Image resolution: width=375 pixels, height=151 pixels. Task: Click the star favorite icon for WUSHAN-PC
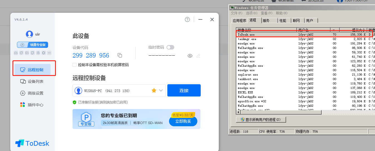154,90
